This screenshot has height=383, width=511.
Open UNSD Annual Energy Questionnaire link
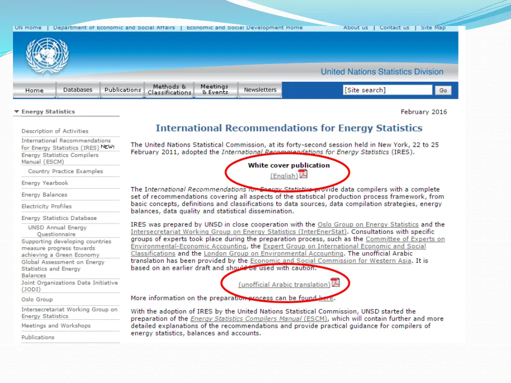(x=57, y=230)
